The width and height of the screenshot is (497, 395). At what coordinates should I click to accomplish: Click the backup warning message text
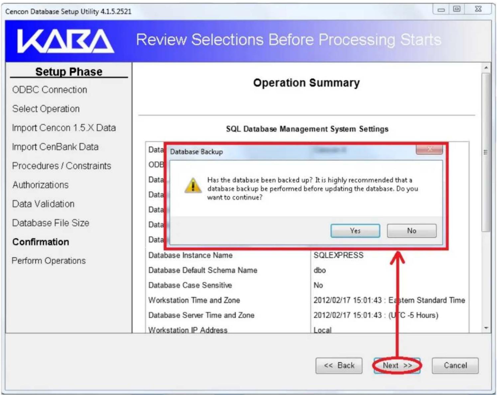312,189
